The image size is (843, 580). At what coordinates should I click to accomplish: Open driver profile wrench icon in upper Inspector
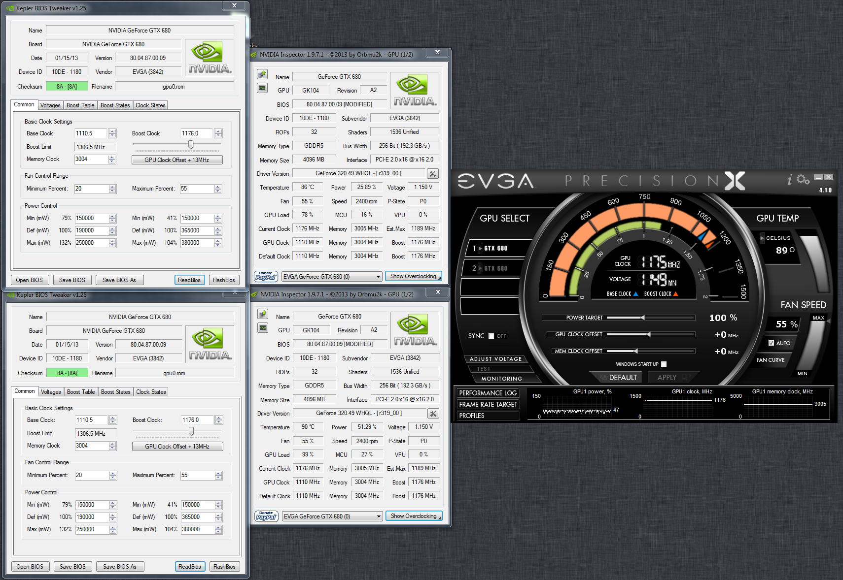pos(432,174)
